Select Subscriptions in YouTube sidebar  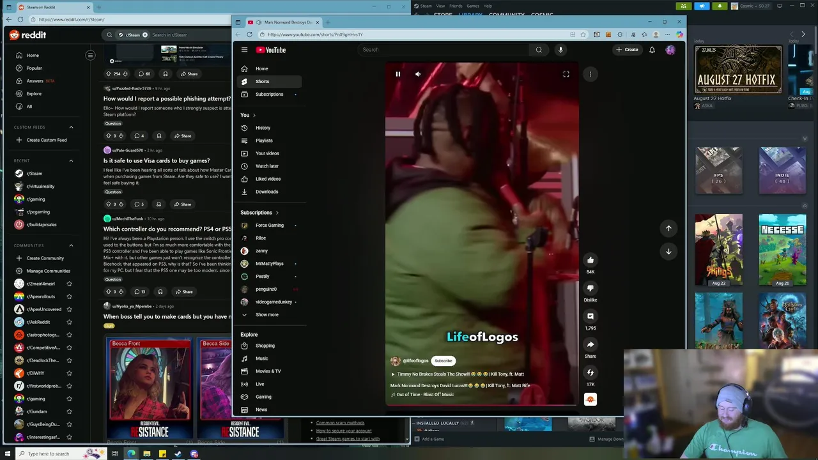(x=269, y=94)
